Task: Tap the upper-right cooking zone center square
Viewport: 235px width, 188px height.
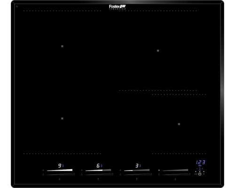Action: click(x=158, y=51)
